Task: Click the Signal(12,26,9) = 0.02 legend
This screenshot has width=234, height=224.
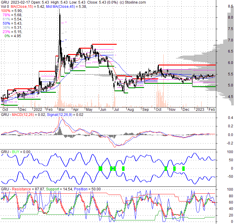Action: tap(65, 115)
